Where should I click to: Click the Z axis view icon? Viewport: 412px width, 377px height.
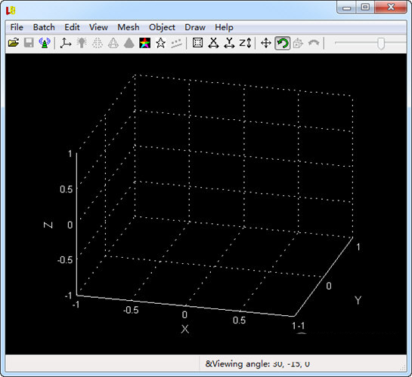[x=245, y=43]
